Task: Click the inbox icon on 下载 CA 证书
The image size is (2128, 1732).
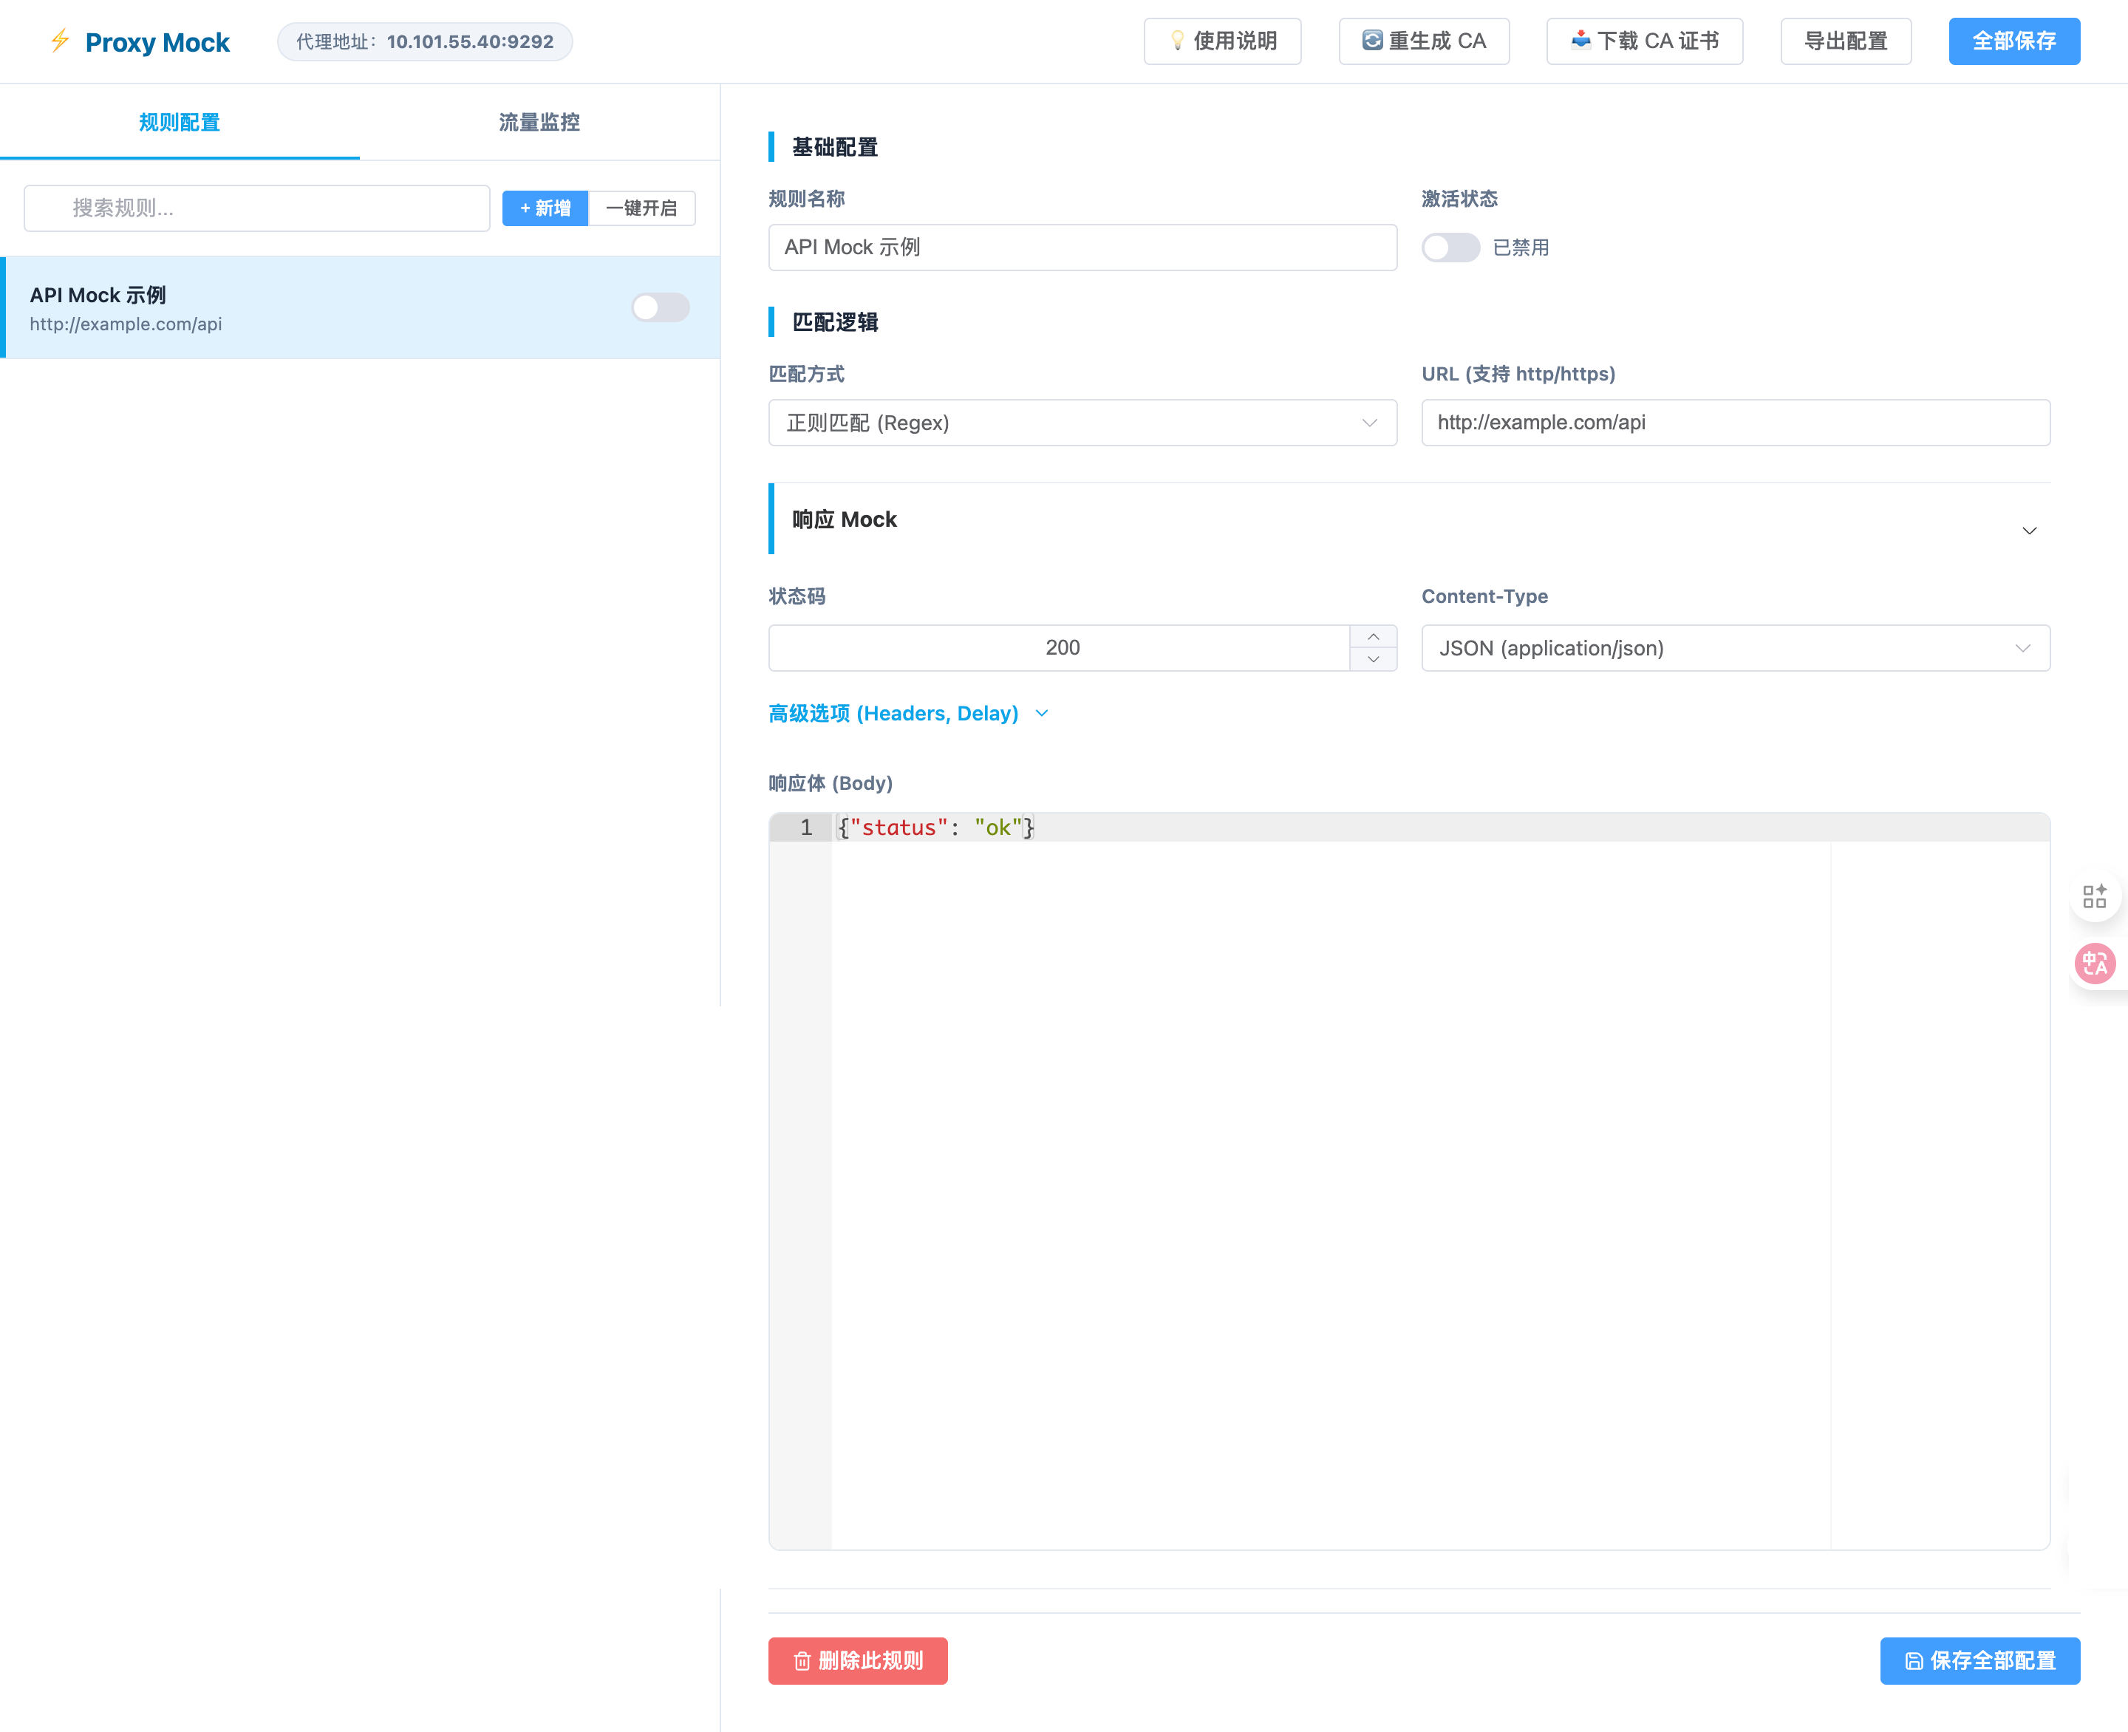Action: click(1580, 41)
